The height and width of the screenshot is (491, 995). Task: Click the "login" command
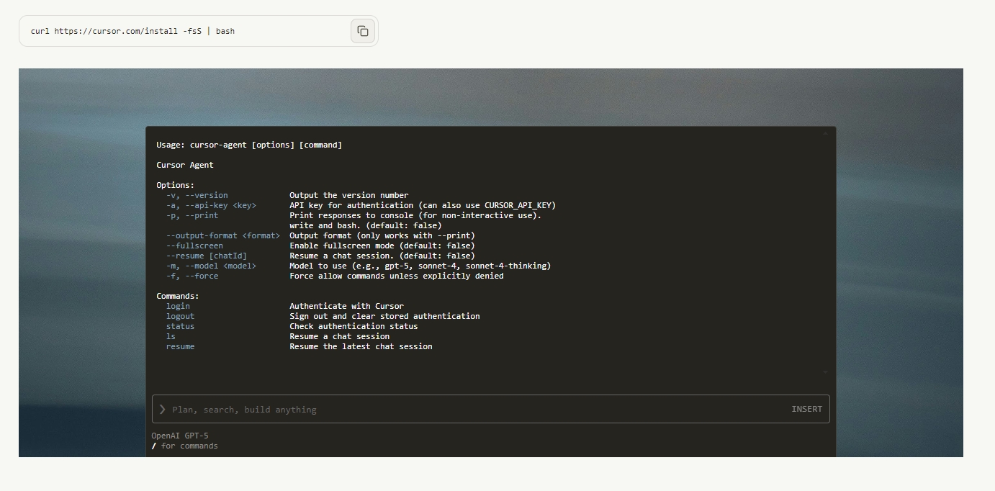pos(178,306)
